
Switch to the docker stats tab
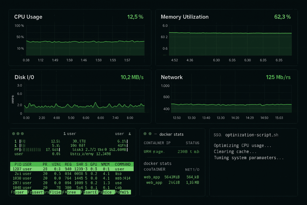pyautogui.click(x=171, y=134)
